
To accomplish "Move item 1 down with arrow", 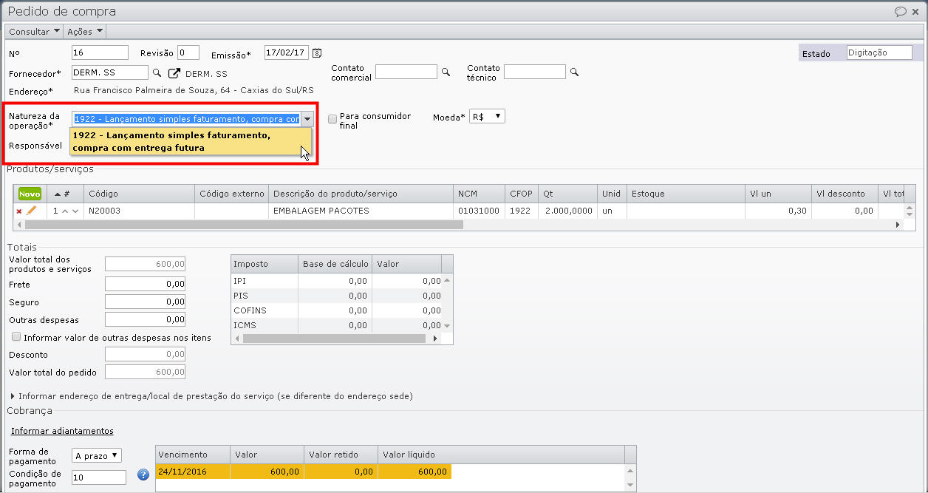I will click(75, 211).
